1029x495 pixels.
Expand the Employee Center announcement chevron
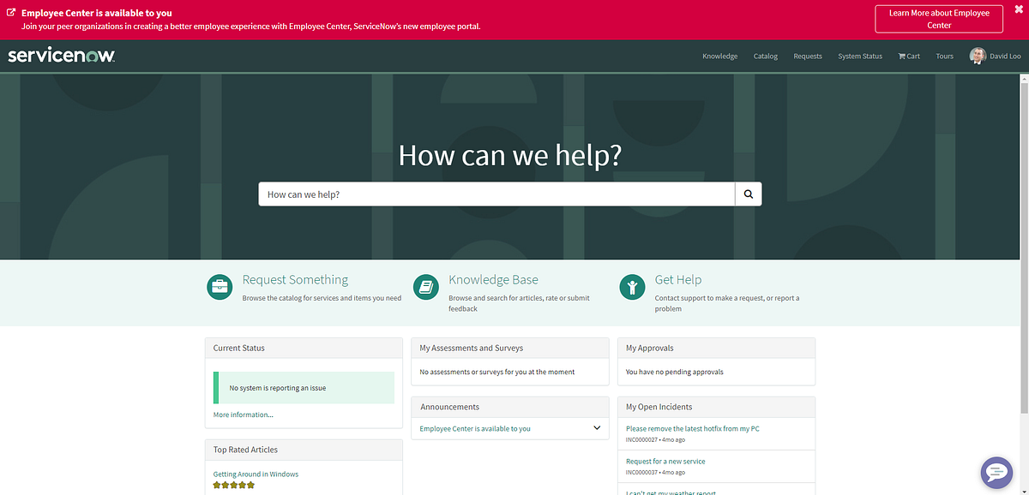coord(596,427)
